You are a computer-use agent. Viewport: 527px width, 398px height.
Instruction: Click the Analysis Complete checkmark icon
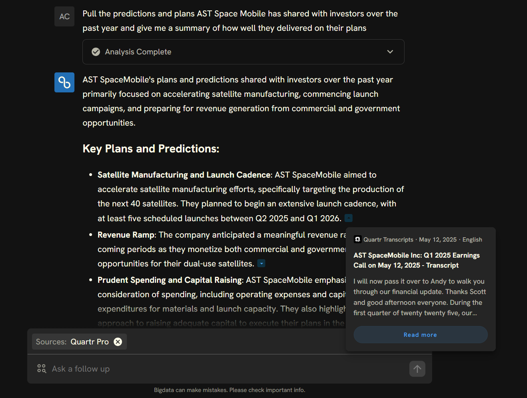(96, 52)
